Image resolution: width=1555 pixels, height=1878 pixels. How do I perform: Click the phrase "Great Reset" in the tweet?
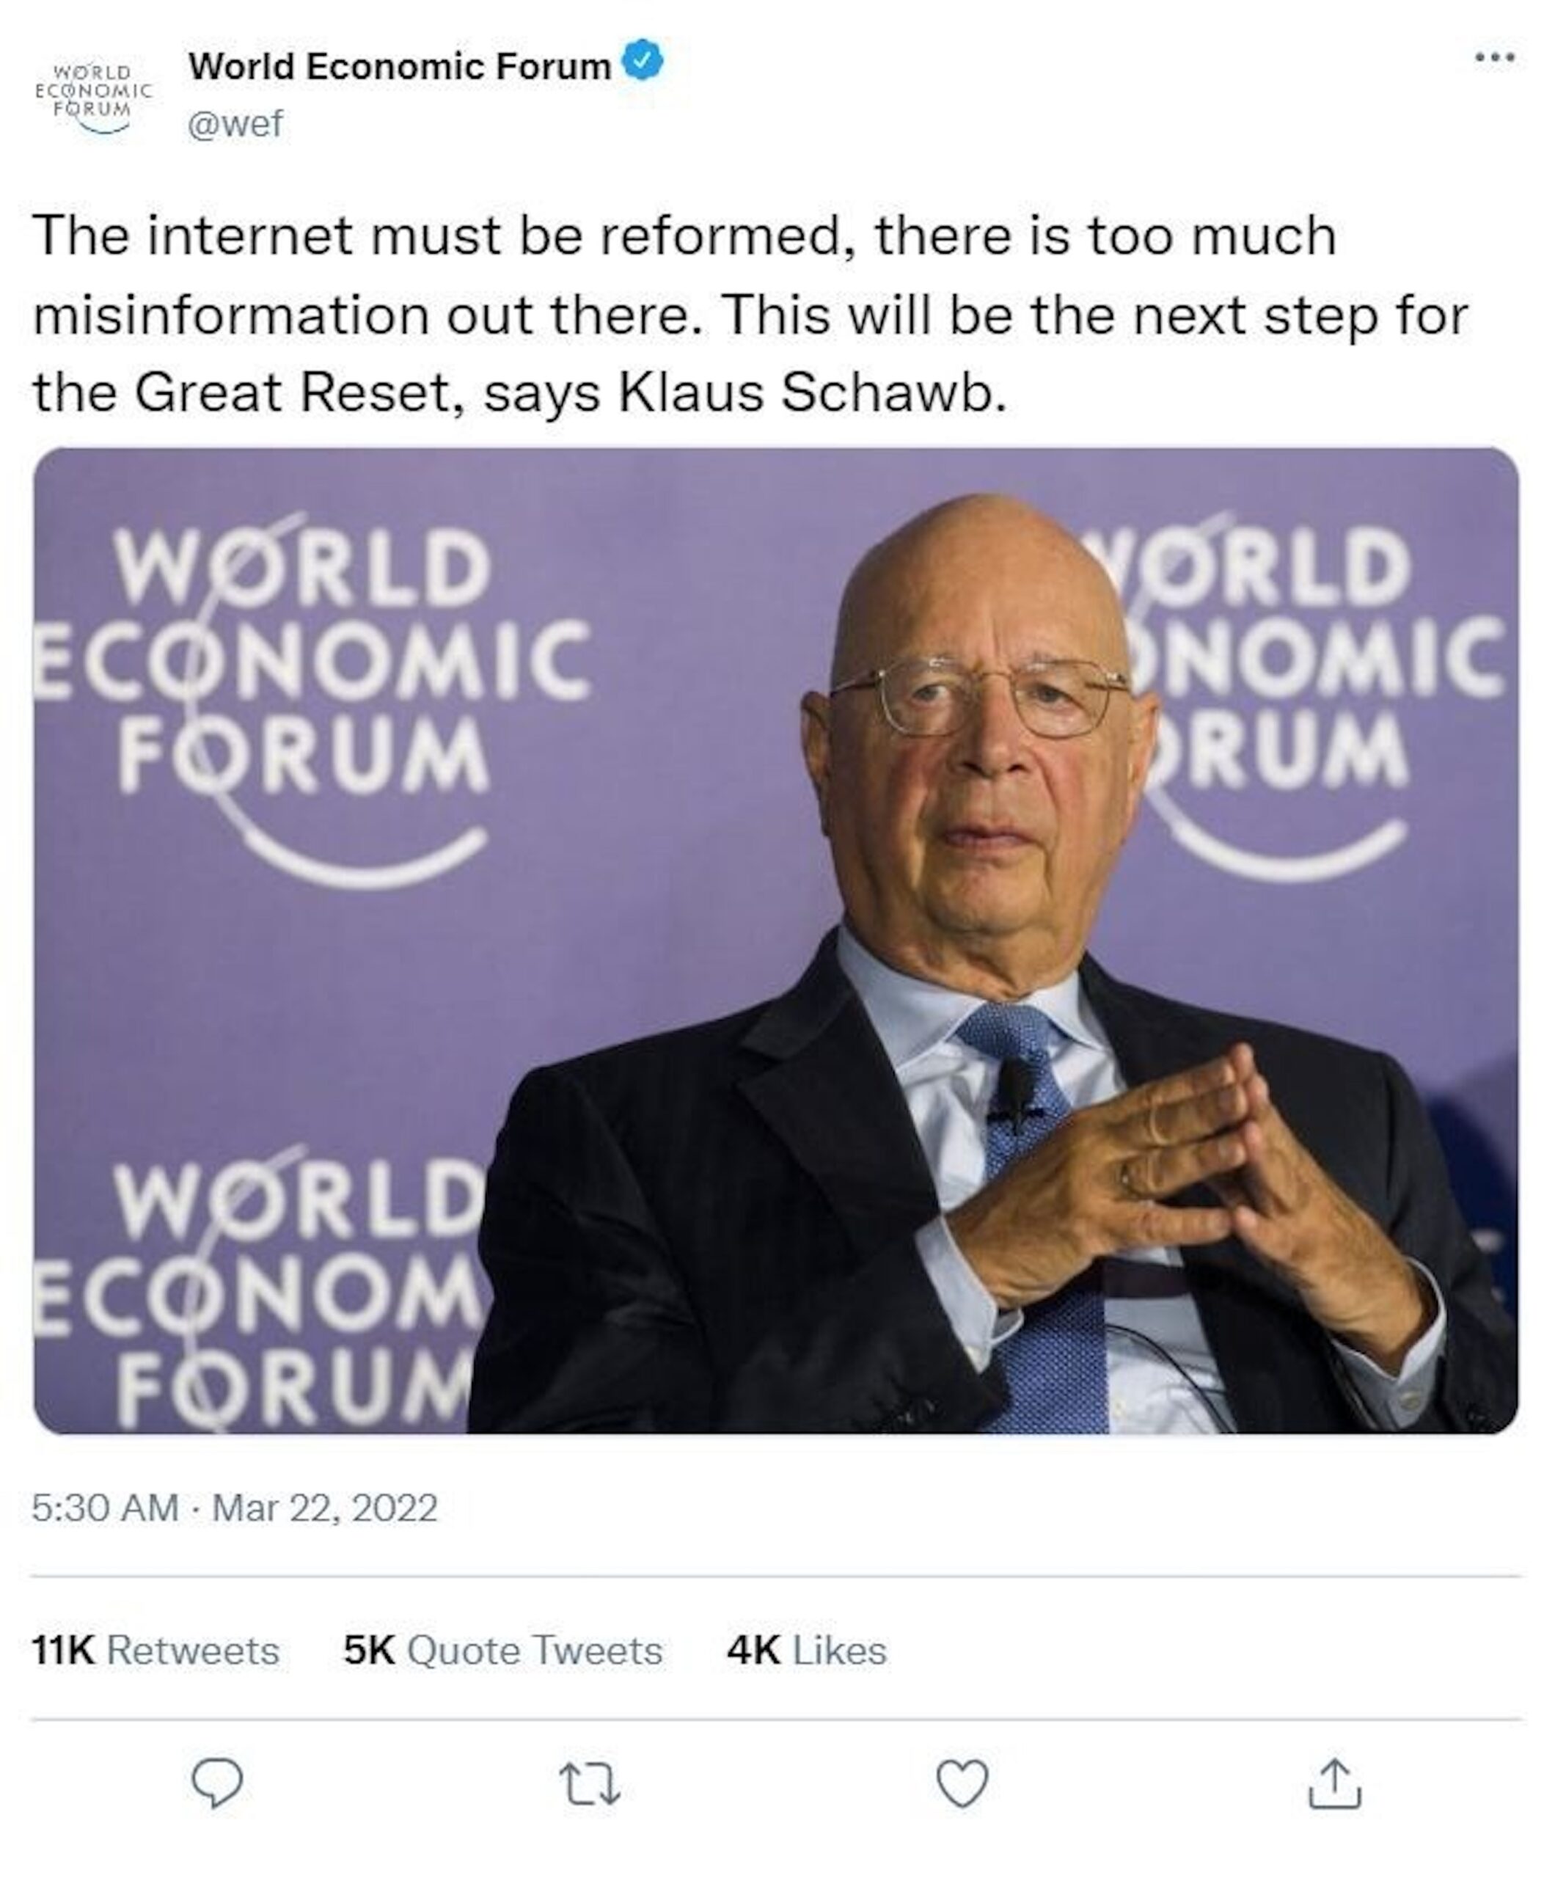coord(295,392)
